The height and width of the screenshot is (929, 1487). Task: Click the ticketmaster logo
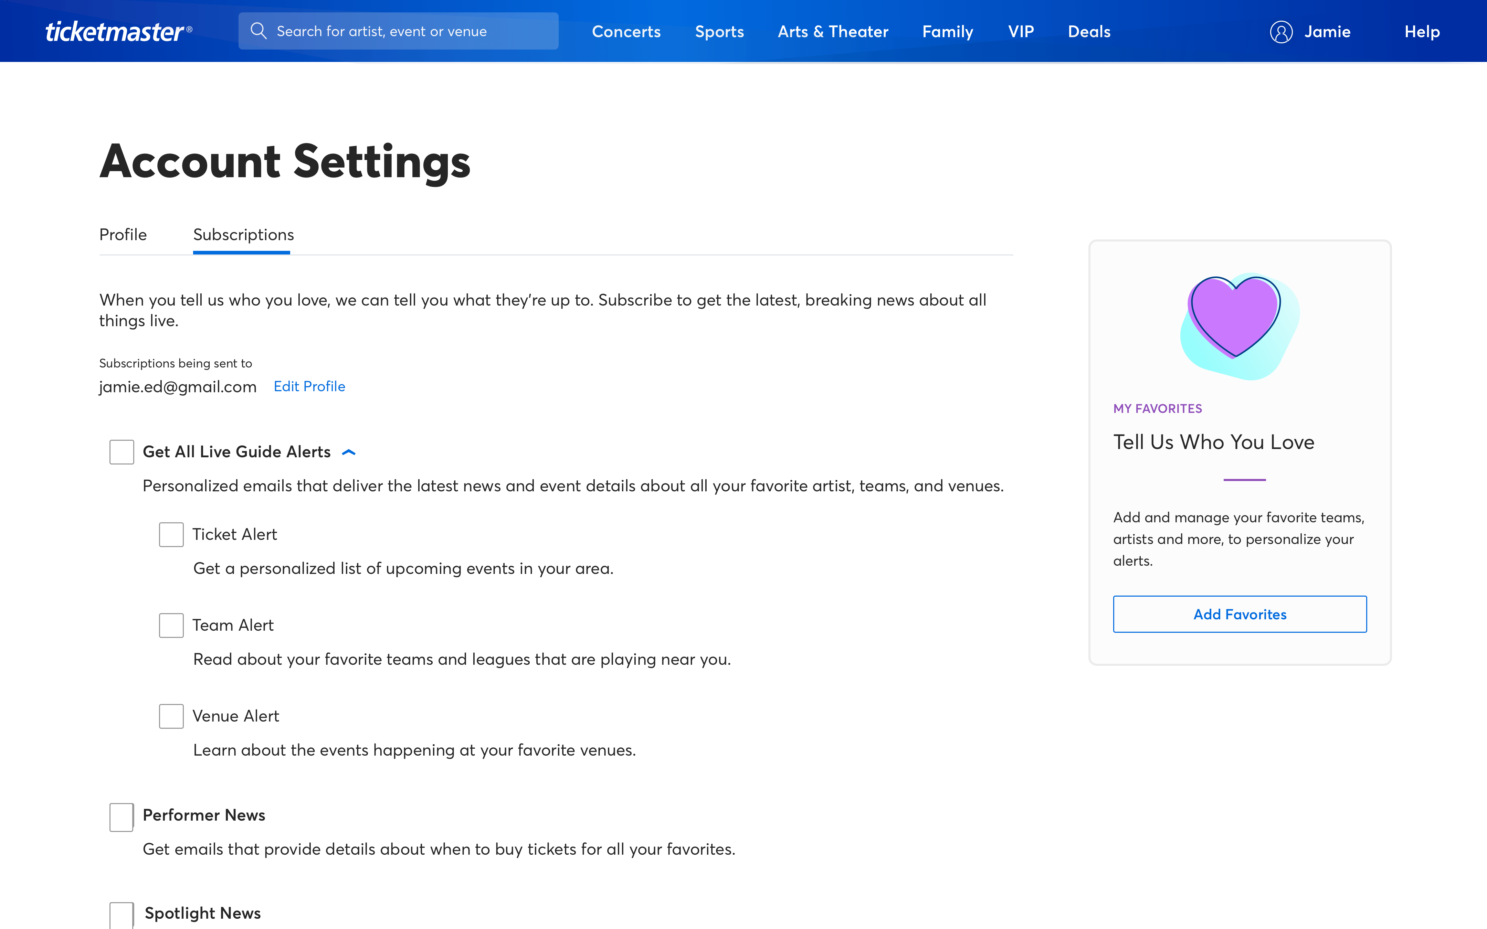pos(118,31)
